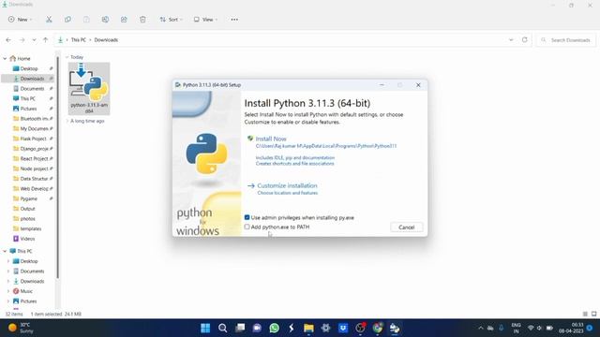Open Videos in sidebar
The height and width of the screenshot is (337, 600).
pos(27,239)
